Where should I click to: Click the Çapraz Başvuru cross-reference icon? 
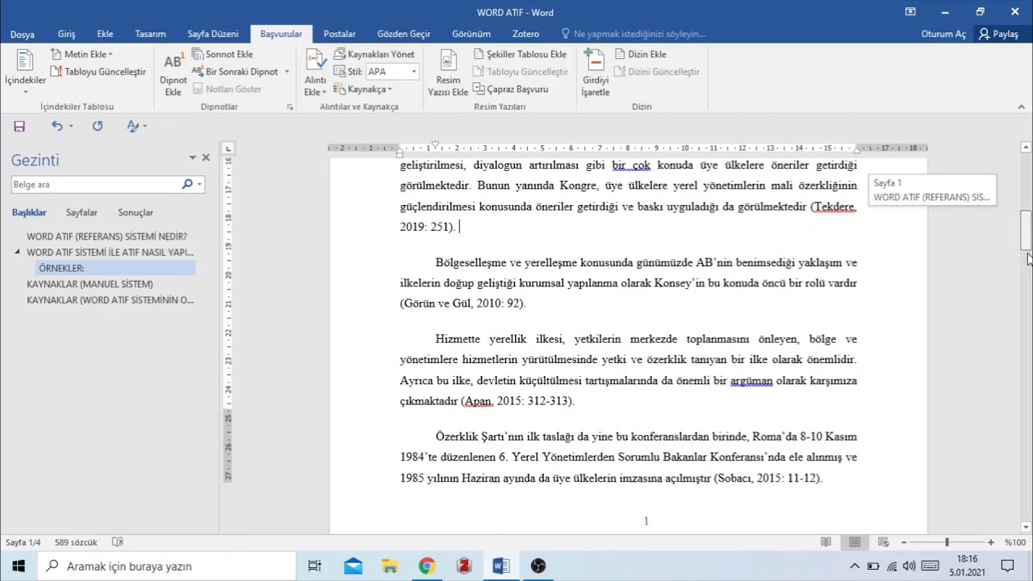pyautogui.click(x=479, y=89)
